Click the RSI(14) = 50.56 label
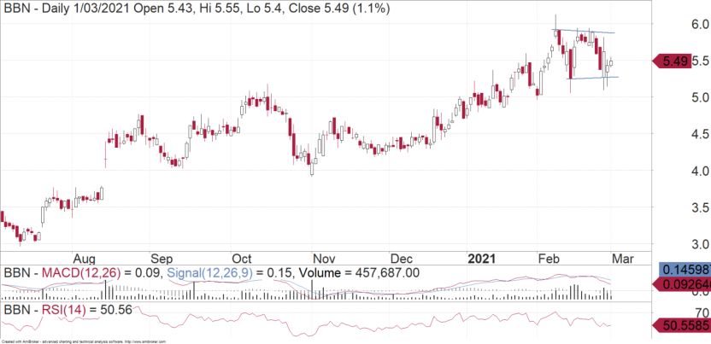711x344 pixels. (68, 310)
